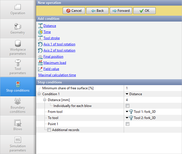Check the Additional records checkbox
Screen dimensions: 182x154
pyautogui.click(x=49, y=130)
